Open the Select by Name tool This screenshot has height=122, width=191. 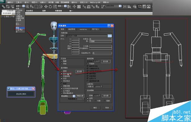coord(32,7)
